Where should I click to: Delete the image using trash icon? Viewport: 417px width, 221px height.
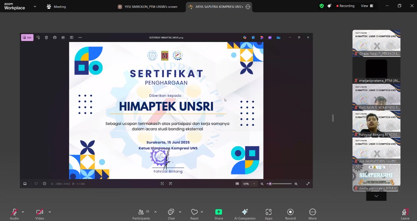(x=46, y=37)
